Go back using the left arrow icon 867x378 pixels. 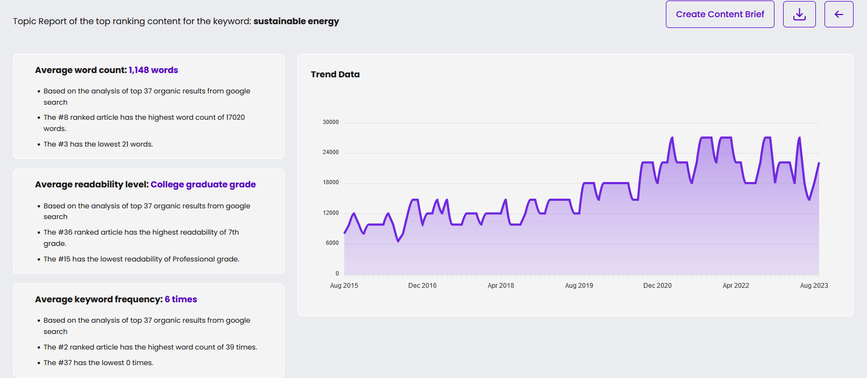coord(838,14)
